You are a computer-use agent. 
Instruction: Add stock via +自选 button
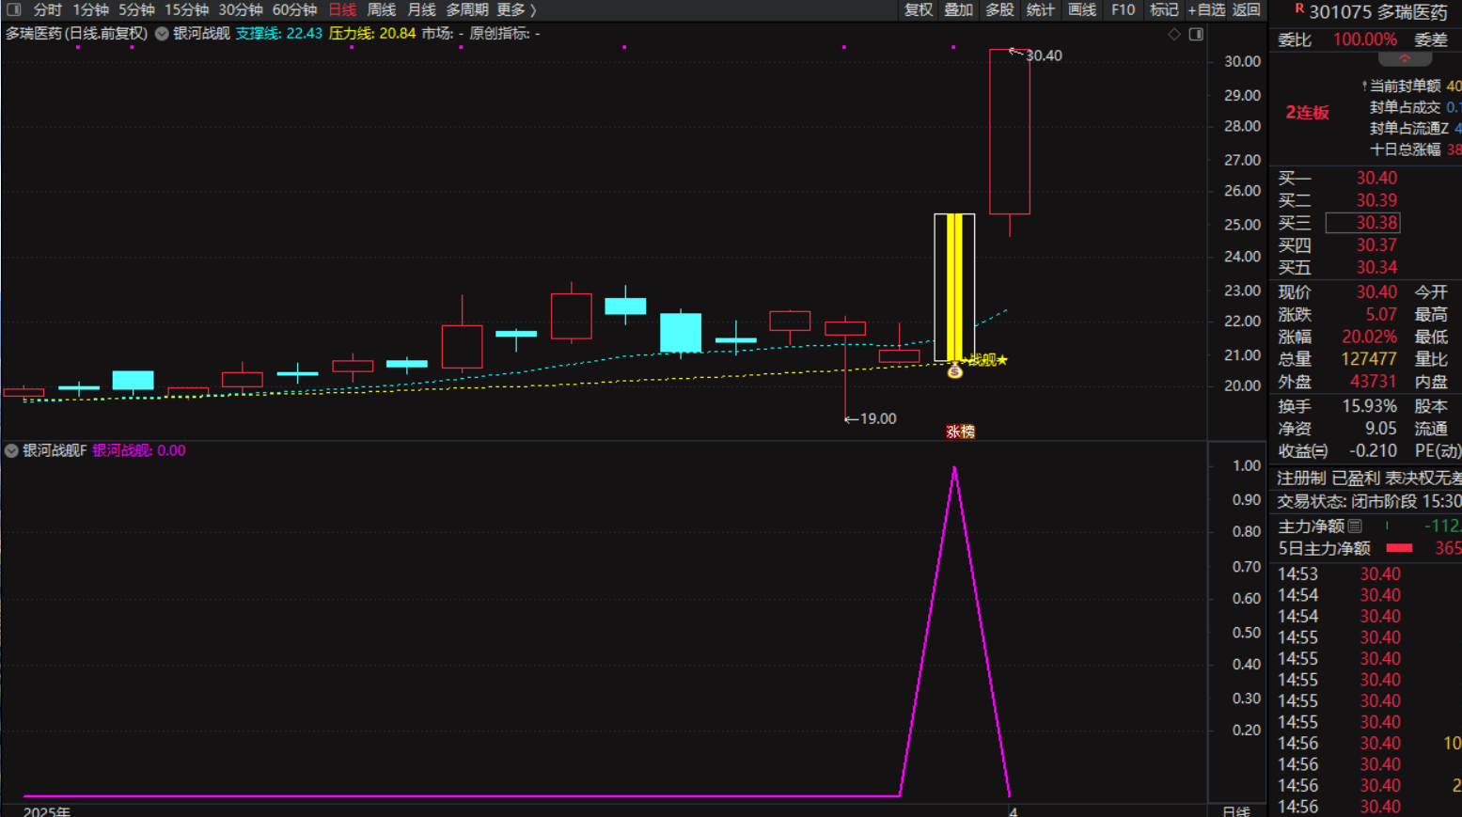tap(1206, 9)
